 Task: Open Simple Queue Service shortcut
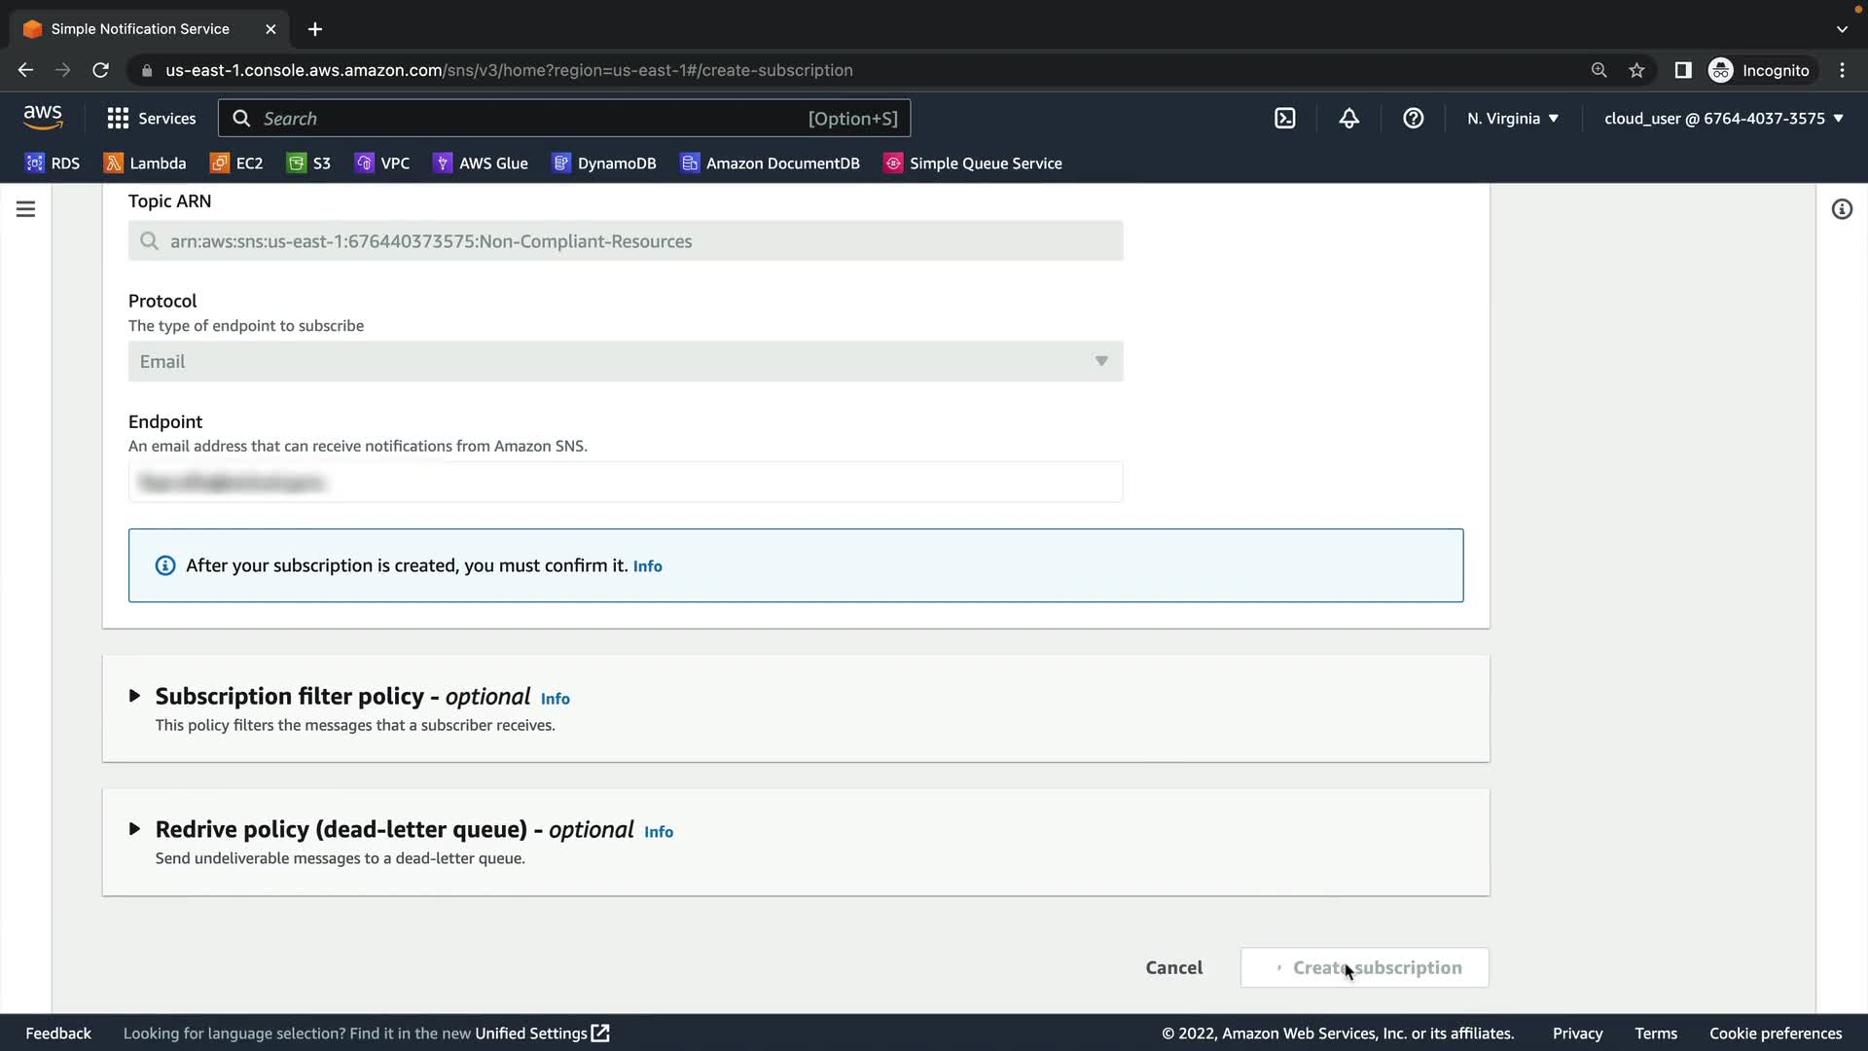point(973,163)
